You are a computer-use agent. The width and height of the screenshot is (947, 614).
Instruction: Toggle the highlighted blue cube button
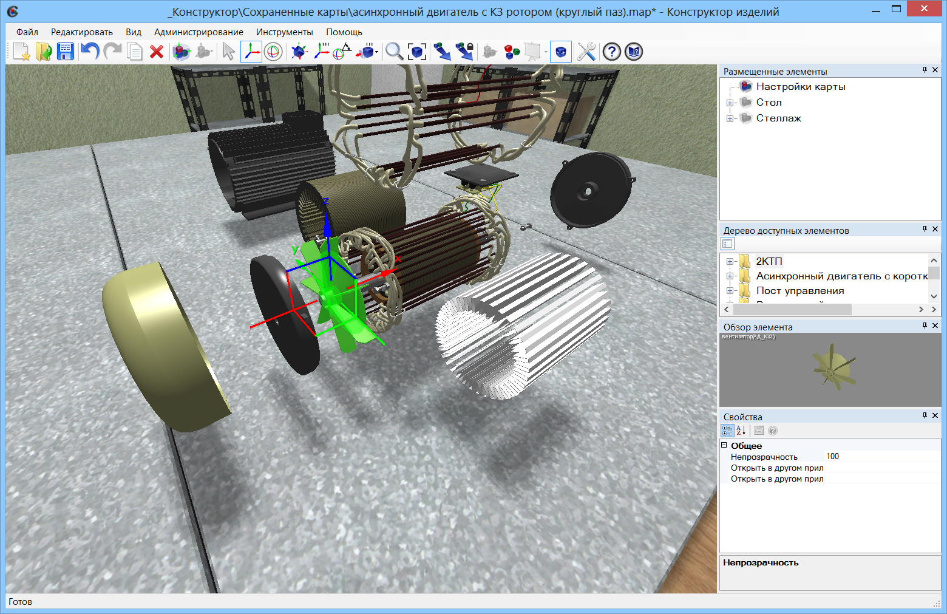click(560, 52)
